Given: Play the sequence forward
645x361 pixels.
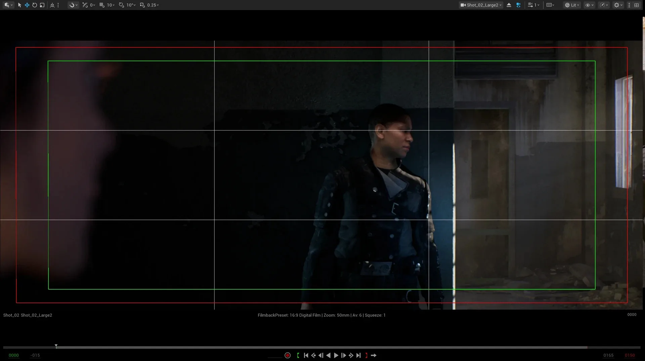Looking at the screenshot, I should 336,355.
